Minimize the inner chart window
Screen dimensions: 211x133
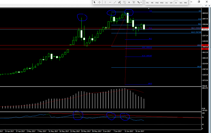tap(203, 6)
